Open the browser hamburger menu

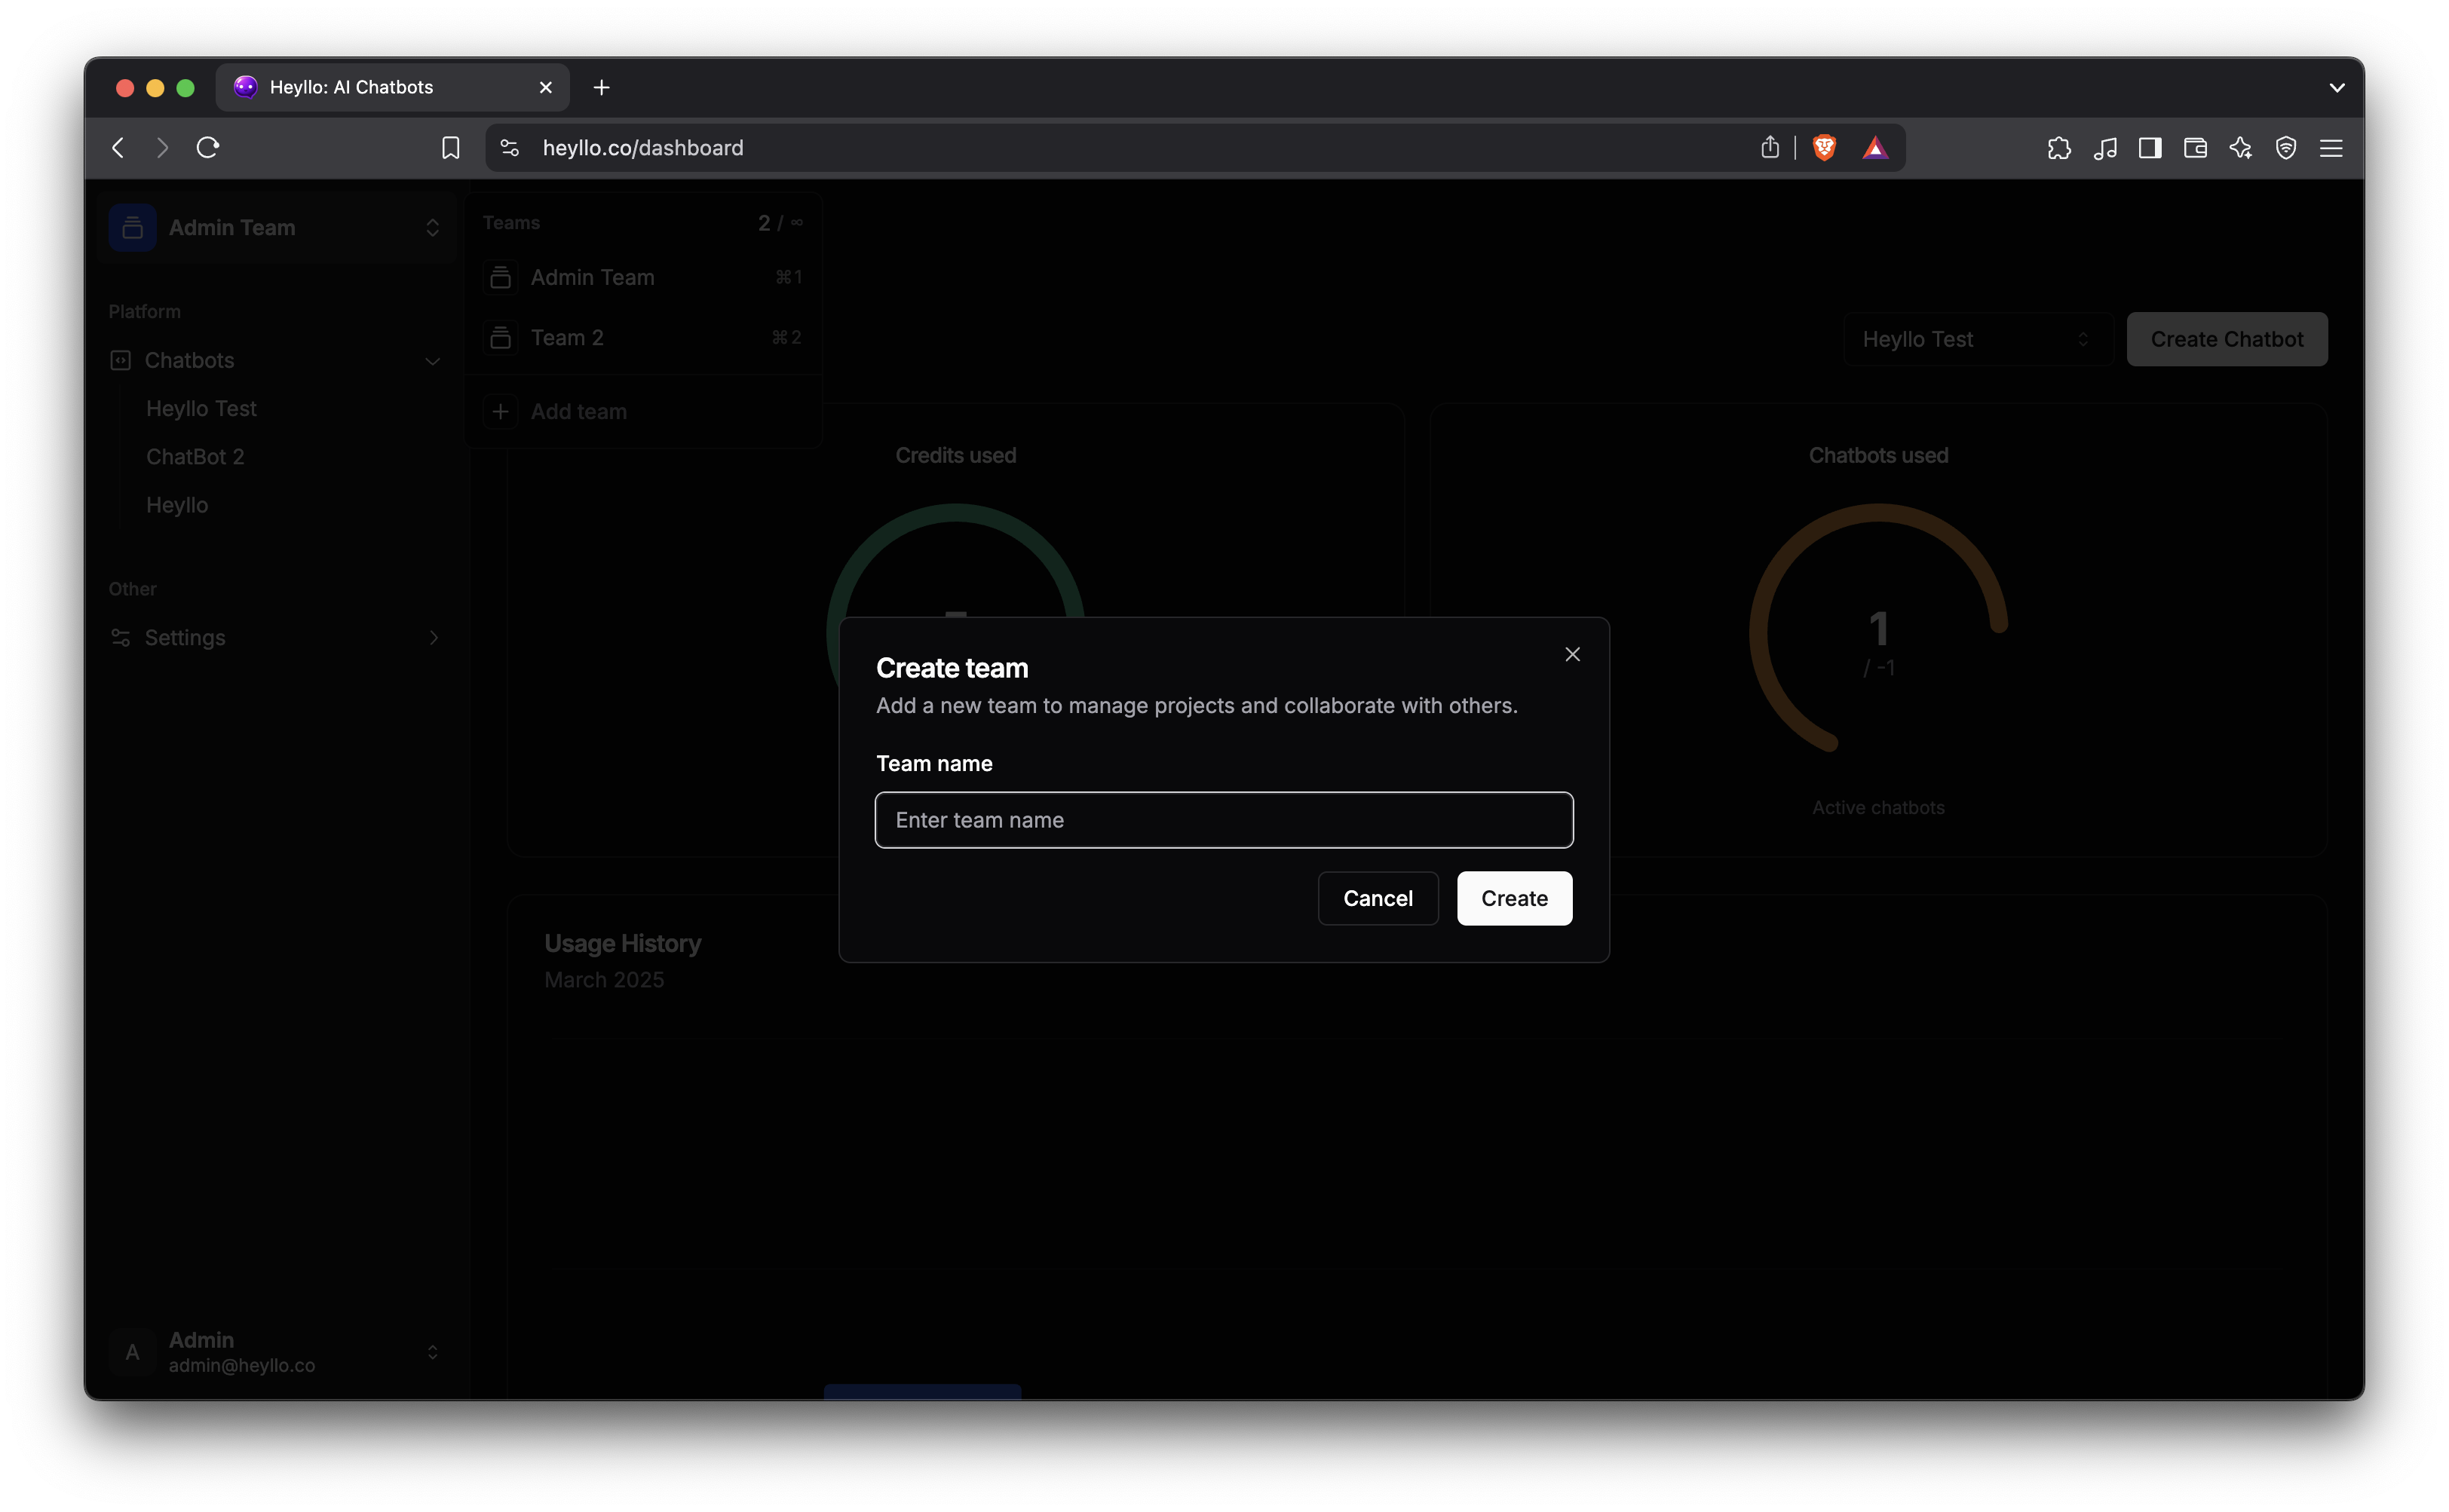click(2331, 148)
